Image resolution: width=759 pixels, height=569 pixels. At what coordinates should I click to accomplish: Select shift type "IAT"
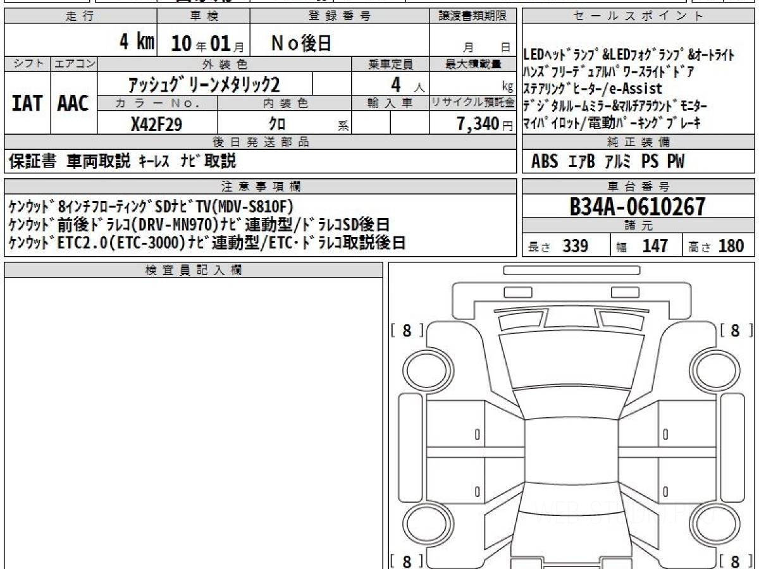tap(27, 103)
